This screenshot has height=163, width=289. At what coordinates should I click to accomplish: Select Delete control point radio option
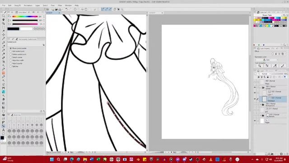pos(11,54)
